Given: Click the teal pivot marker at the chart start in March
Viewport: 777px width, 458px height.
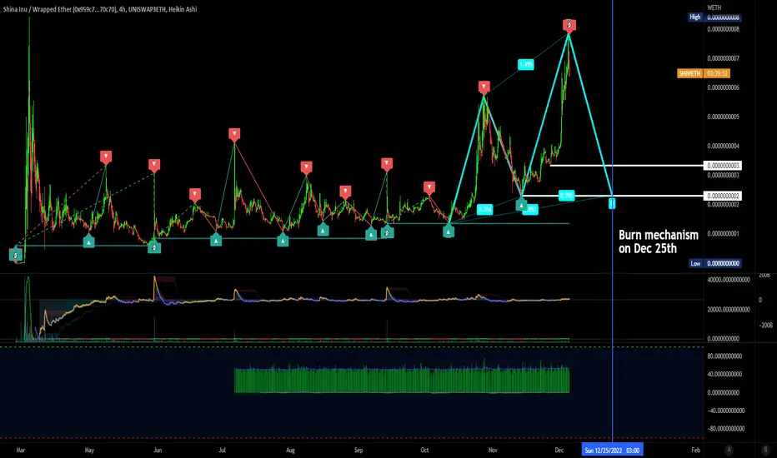Looking at the screenshot, I should click(x=15, y=255).
